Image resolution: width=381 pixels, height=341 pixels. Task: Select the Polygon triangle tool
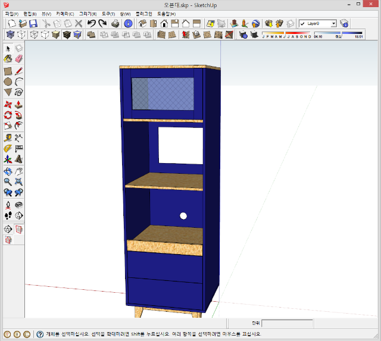pyautogui.click(x=8, y=92)
